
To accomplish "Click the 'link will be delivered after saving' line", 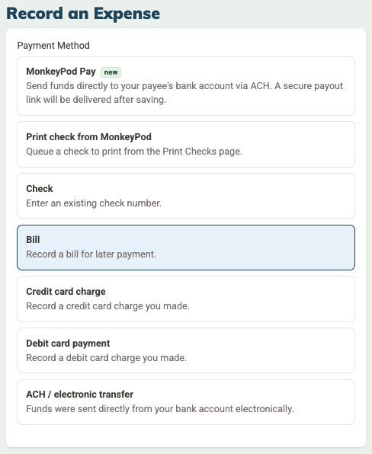I will click(96, 100).
